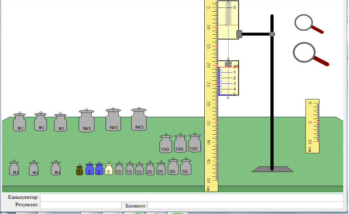Select the left blue 2 g weight

tap(90, 168)
